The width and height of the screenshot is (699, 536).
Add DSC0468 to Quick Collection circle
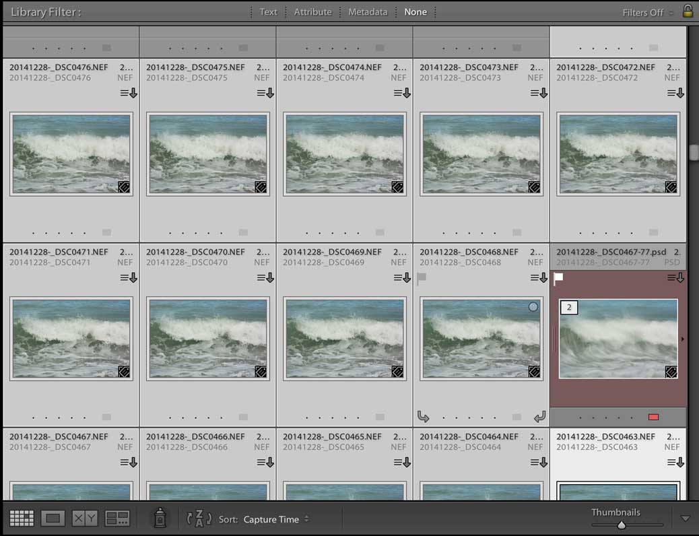point(533,307)
